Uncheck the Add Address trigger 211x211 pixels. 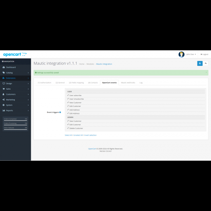[x=68, y=110]
